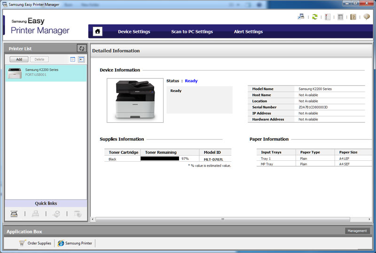Image resolution: width=376 pixels, height=253 pixels.
Task: Click the small printer thumbnail in the printer list
Action: (15, 73)
